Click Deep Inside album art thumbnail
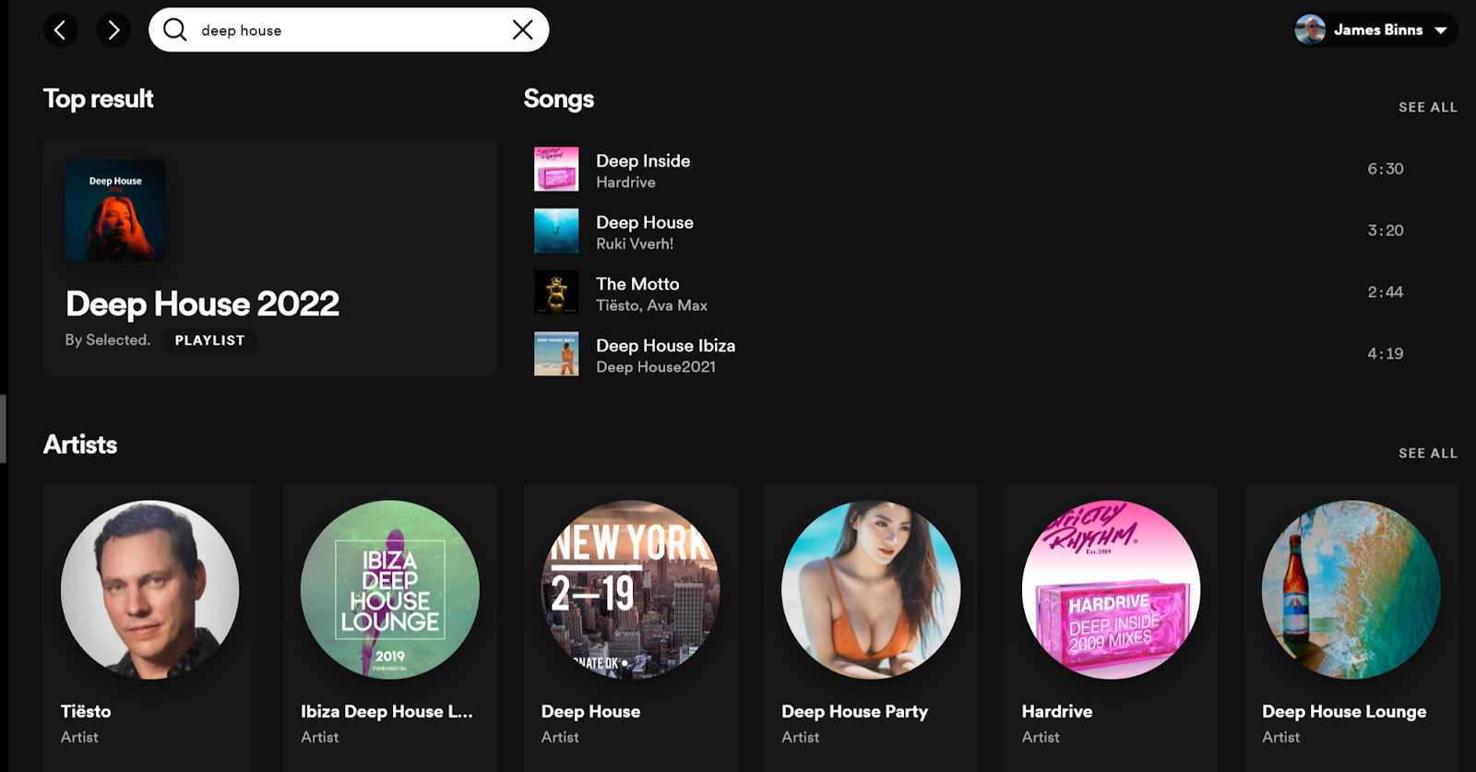The width and height of the screenshot is (1476, 772). (x=556, y=169)
